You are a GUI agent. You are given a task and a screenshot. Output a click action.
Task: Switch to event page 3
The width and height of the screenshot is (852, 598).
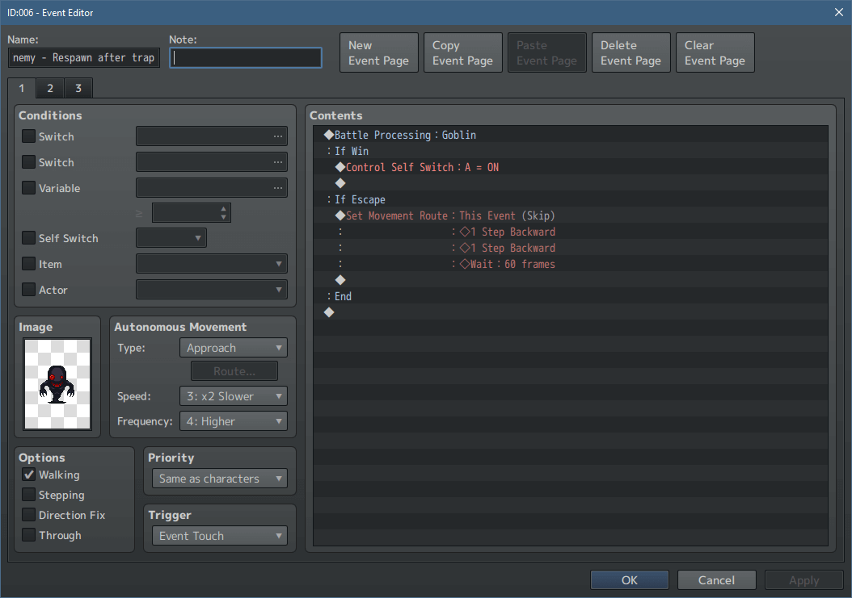pos(78,87)
